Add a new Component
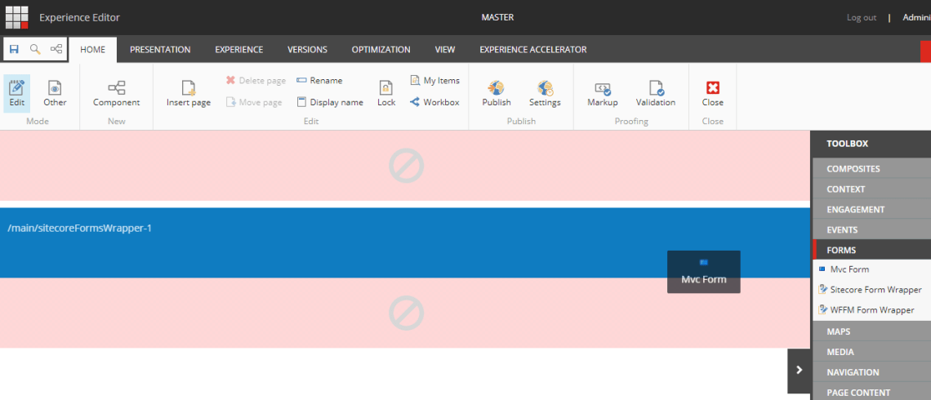The width and height of the screenshot is (931, 400). click(x=116, y=94)
